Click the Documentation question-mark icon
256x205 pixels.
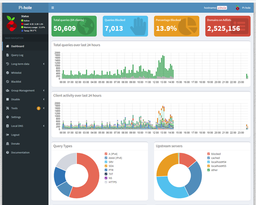8,152
